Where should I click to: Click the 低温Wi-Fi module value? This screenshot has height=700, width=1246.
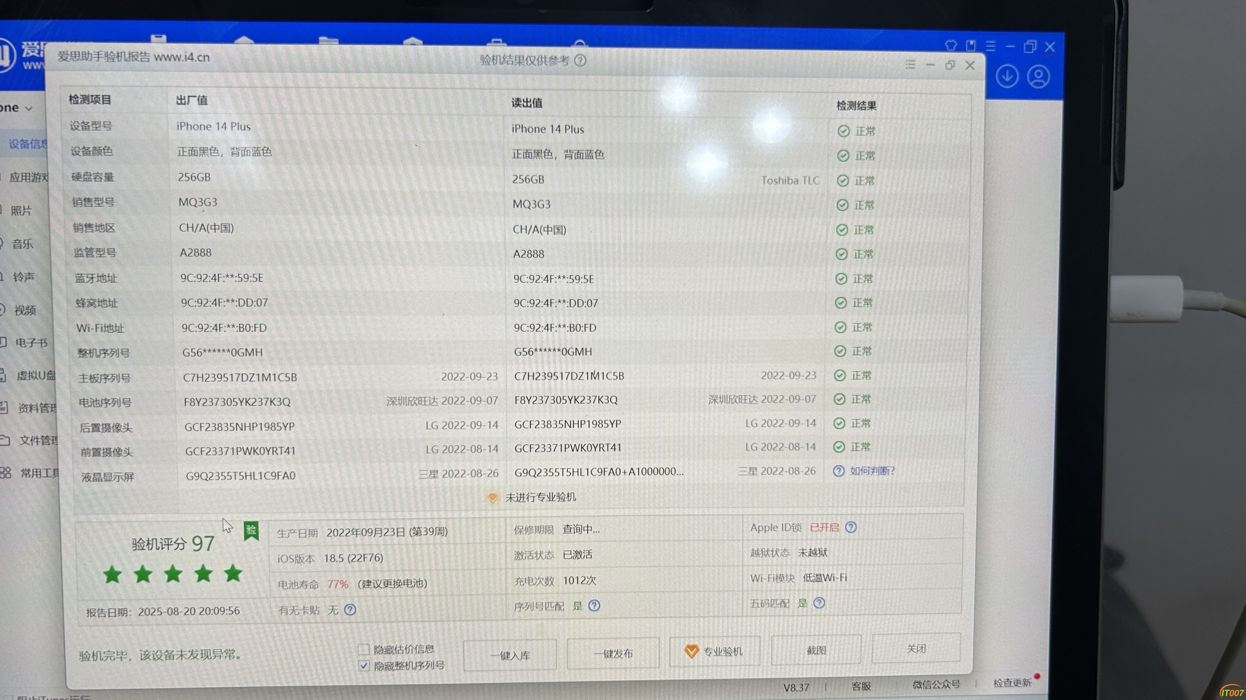(x=825, y=577)
